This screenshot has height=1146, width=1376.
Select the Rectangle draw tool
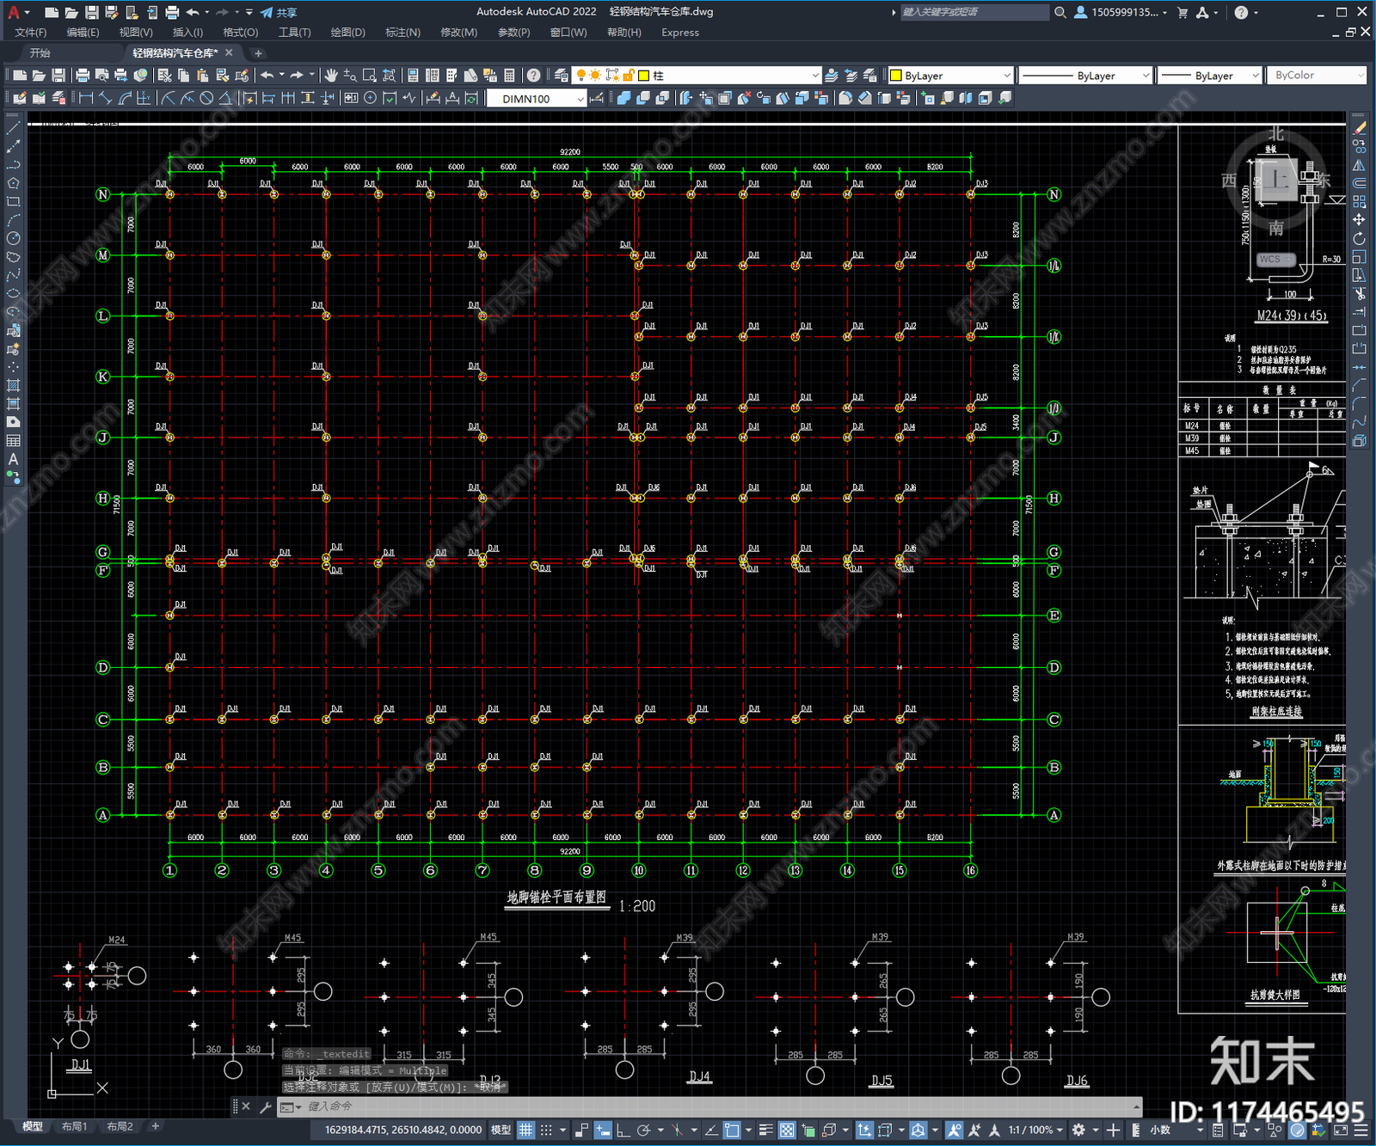point(13,202)
